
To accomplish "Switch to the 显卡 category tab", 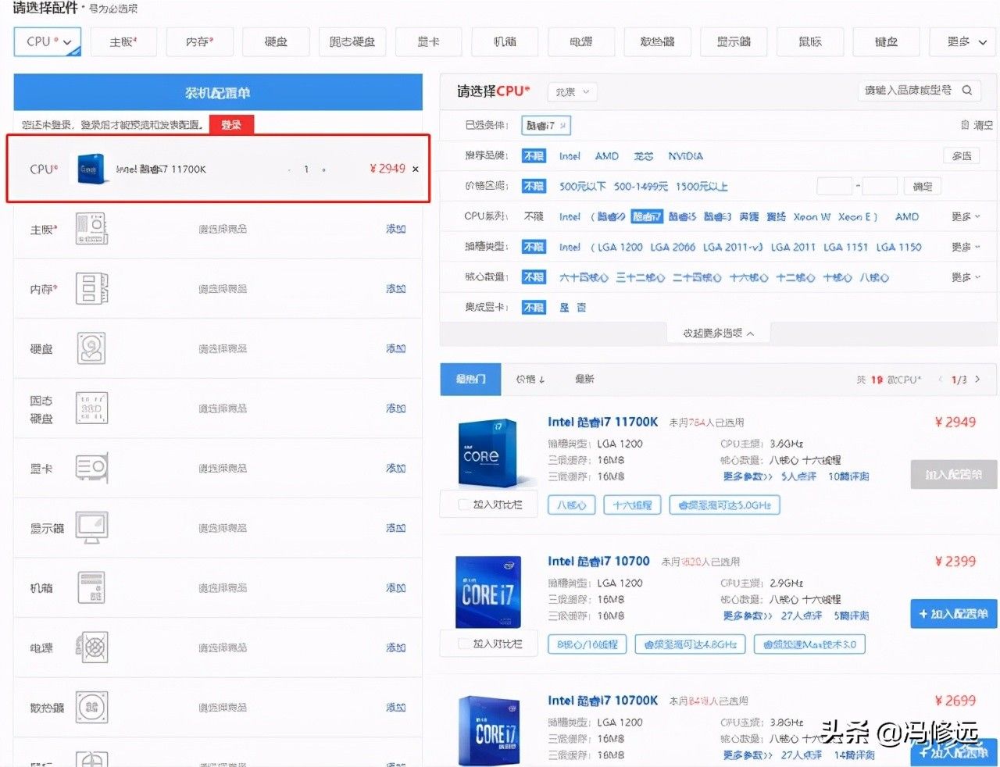I will pos(428,42).
